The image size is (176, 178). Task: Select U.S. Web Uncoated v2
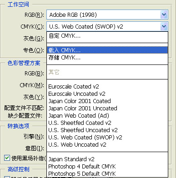(107, 144)
